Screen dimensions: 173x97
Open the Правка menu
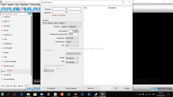click(x=10, y=5)
